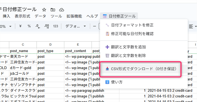The image size is (197, 102).
Task: Open the 123 number format menu
Action: tap(56, 26)
